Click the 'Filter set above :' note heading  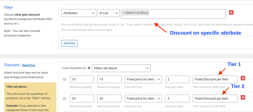point(17,87)
